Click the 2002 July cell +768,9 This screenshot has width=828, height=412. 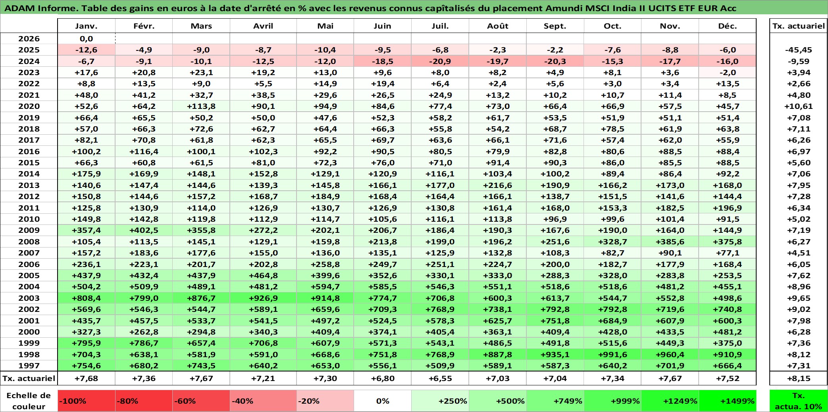[440, 309]
